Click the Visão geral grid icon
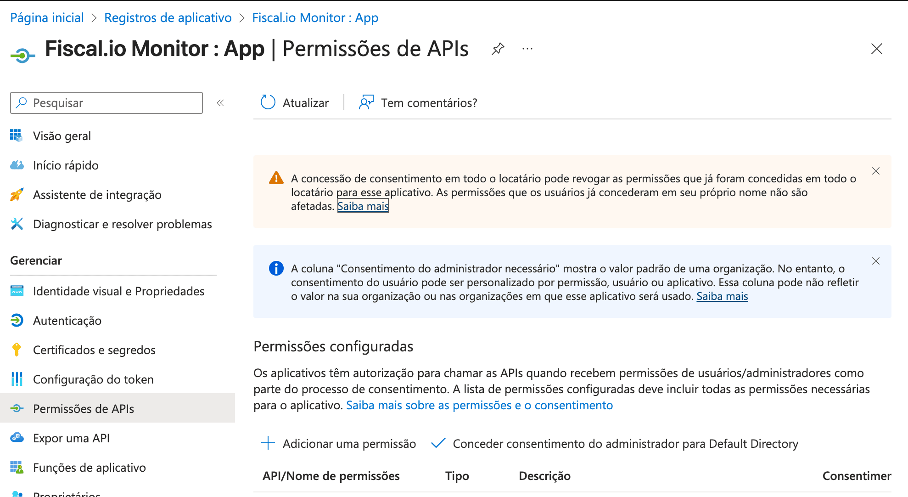This screenshot has height=497, width=908. (x=17, y=136)
